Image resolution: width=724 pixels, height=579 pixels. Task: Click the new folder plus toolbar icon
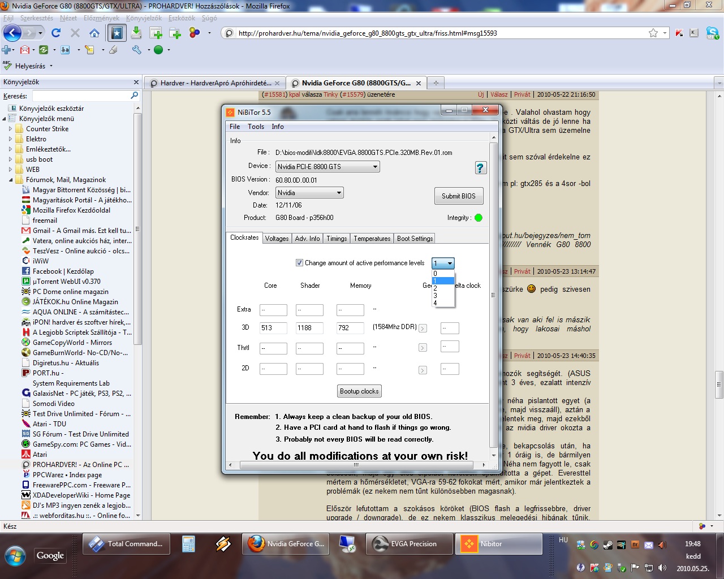[x=175, y=33]
